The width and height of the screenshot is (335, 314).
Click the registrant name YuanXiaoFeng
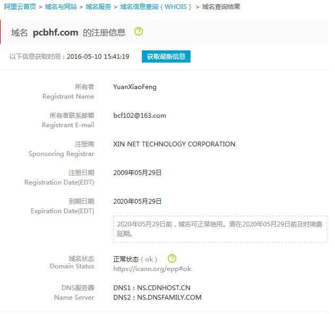pyautogui.click(x=135, y=87)
